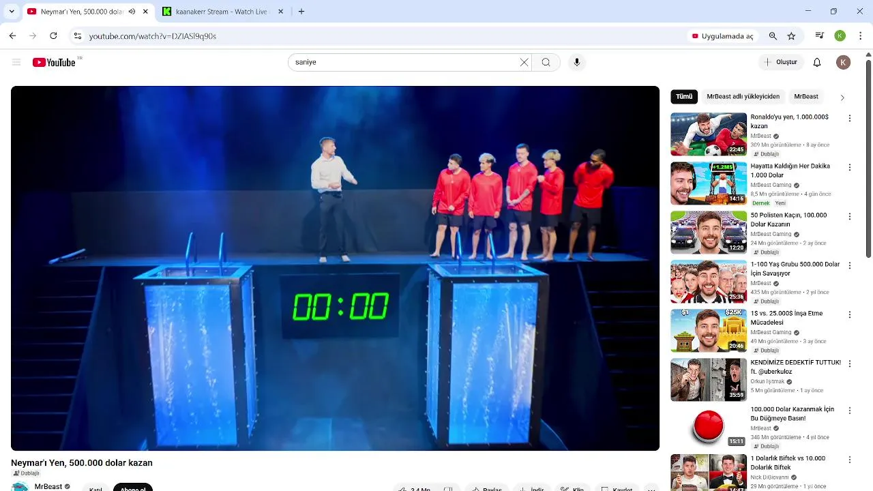Open options for 1$ vs. 25.000$ İnşa video
Image resolution: width=873 pixels, height=491 pixels.
[850, 314]
